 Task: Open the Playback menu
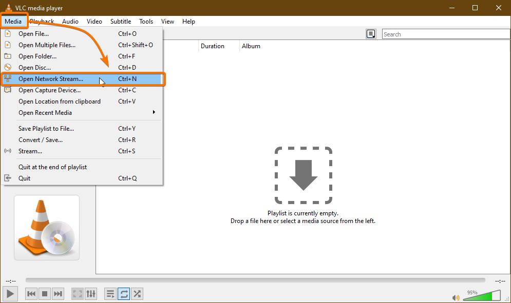(42, 22)
